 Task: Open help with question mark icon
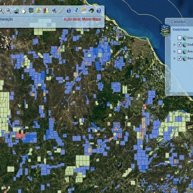[x=99, y=11]
